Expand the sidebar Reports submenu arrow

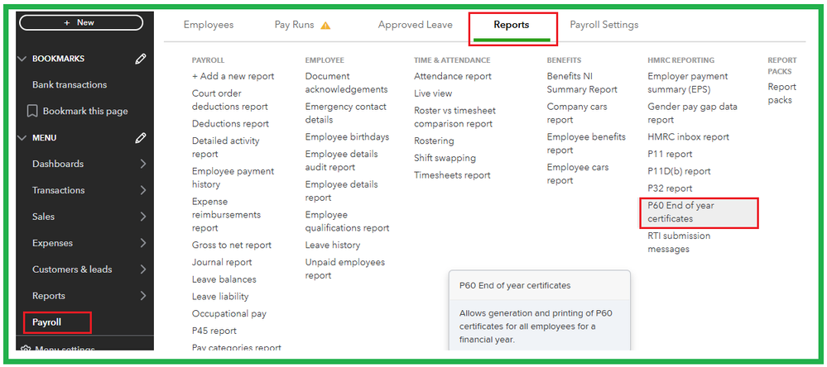pyautogui.click(x=143, y=296)
